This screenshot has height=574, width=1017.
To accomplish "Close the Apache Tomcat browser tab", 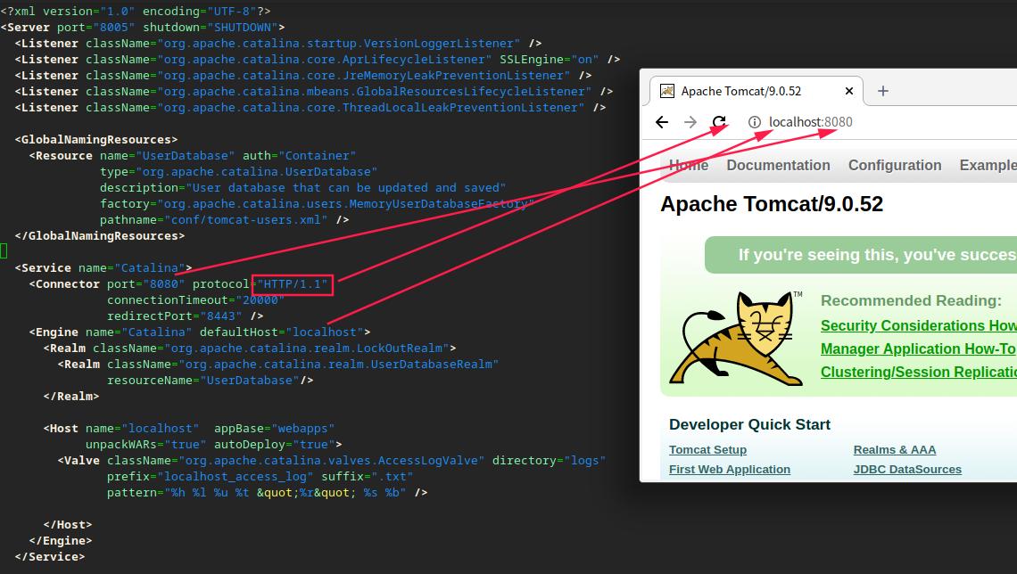I will [849, 90].
